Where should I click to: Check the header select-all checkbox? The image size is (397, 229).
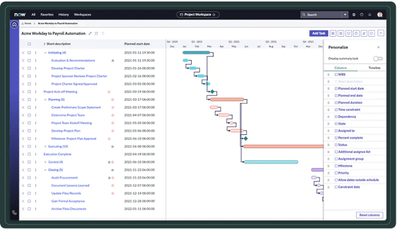pos(29,44)
